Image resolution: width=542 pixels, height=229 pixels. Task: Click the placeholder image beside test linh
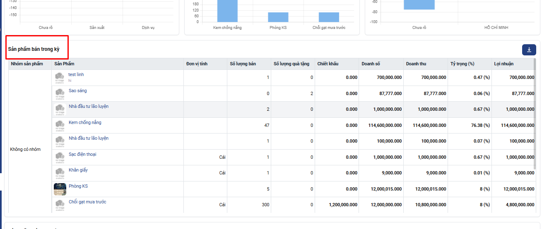click(x=60, y=78)
